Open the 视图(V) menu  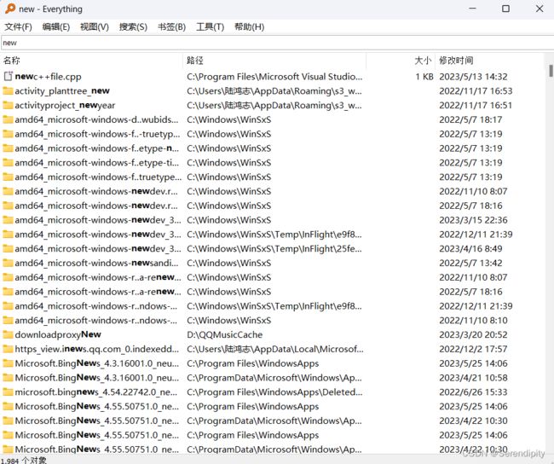(x=95, y=27)
